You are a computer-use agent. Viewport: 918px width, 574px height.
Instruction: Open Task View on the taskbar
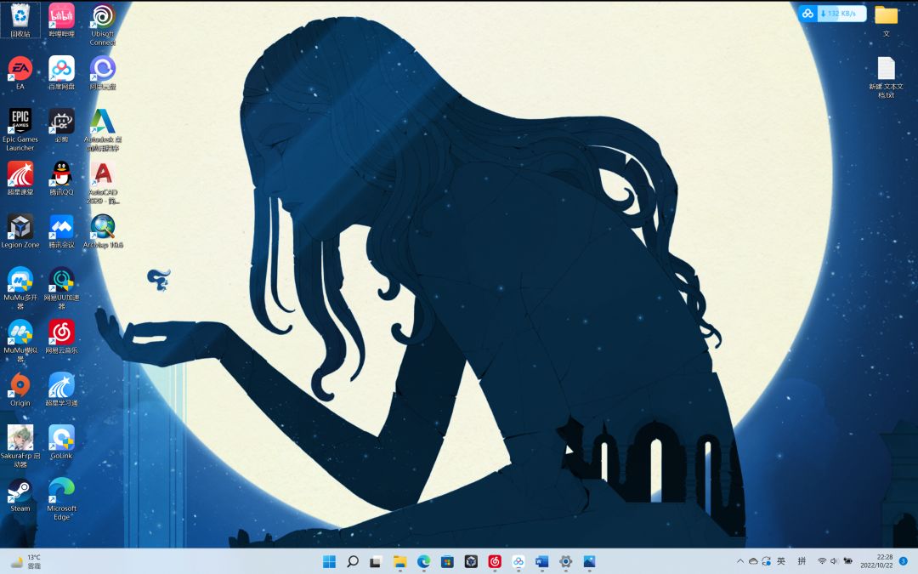point(376,561)
